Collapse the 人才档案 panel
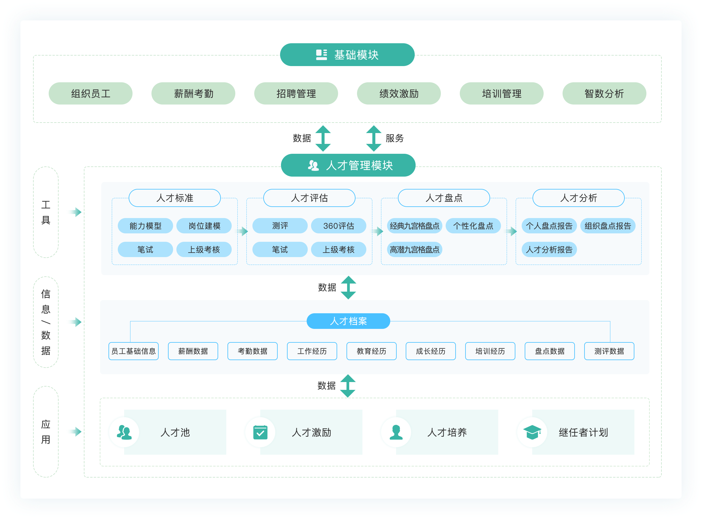This screenshot has height=519, width=702. tap(348, 321)
